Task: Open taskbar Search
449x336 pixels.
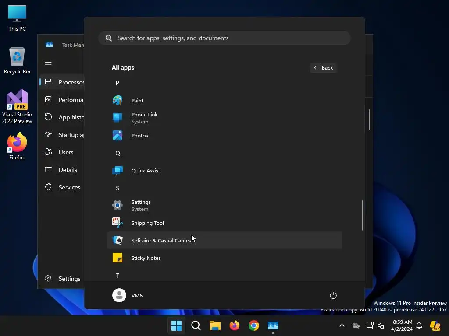Action: pos(196,325)
